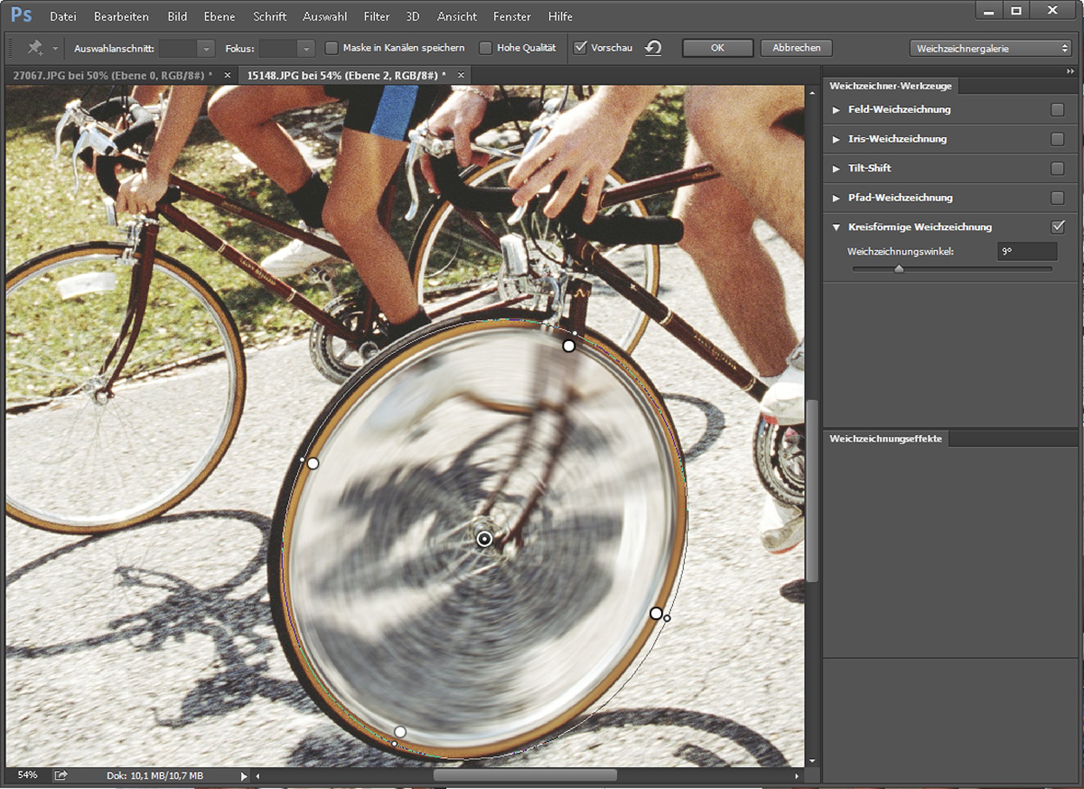Open the pin tool preset arrow
This screenshot has width=1084, height=789.
pos(55,48)
